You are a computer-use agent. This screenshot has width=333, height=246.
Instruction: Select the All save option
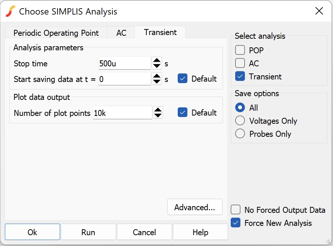tap(240, 107)
